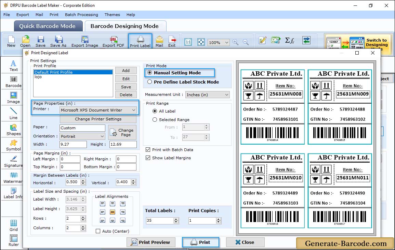Choose Selected Range print option
The width and height of the screenshot is (395, 250).
click(x=155, y=120)
